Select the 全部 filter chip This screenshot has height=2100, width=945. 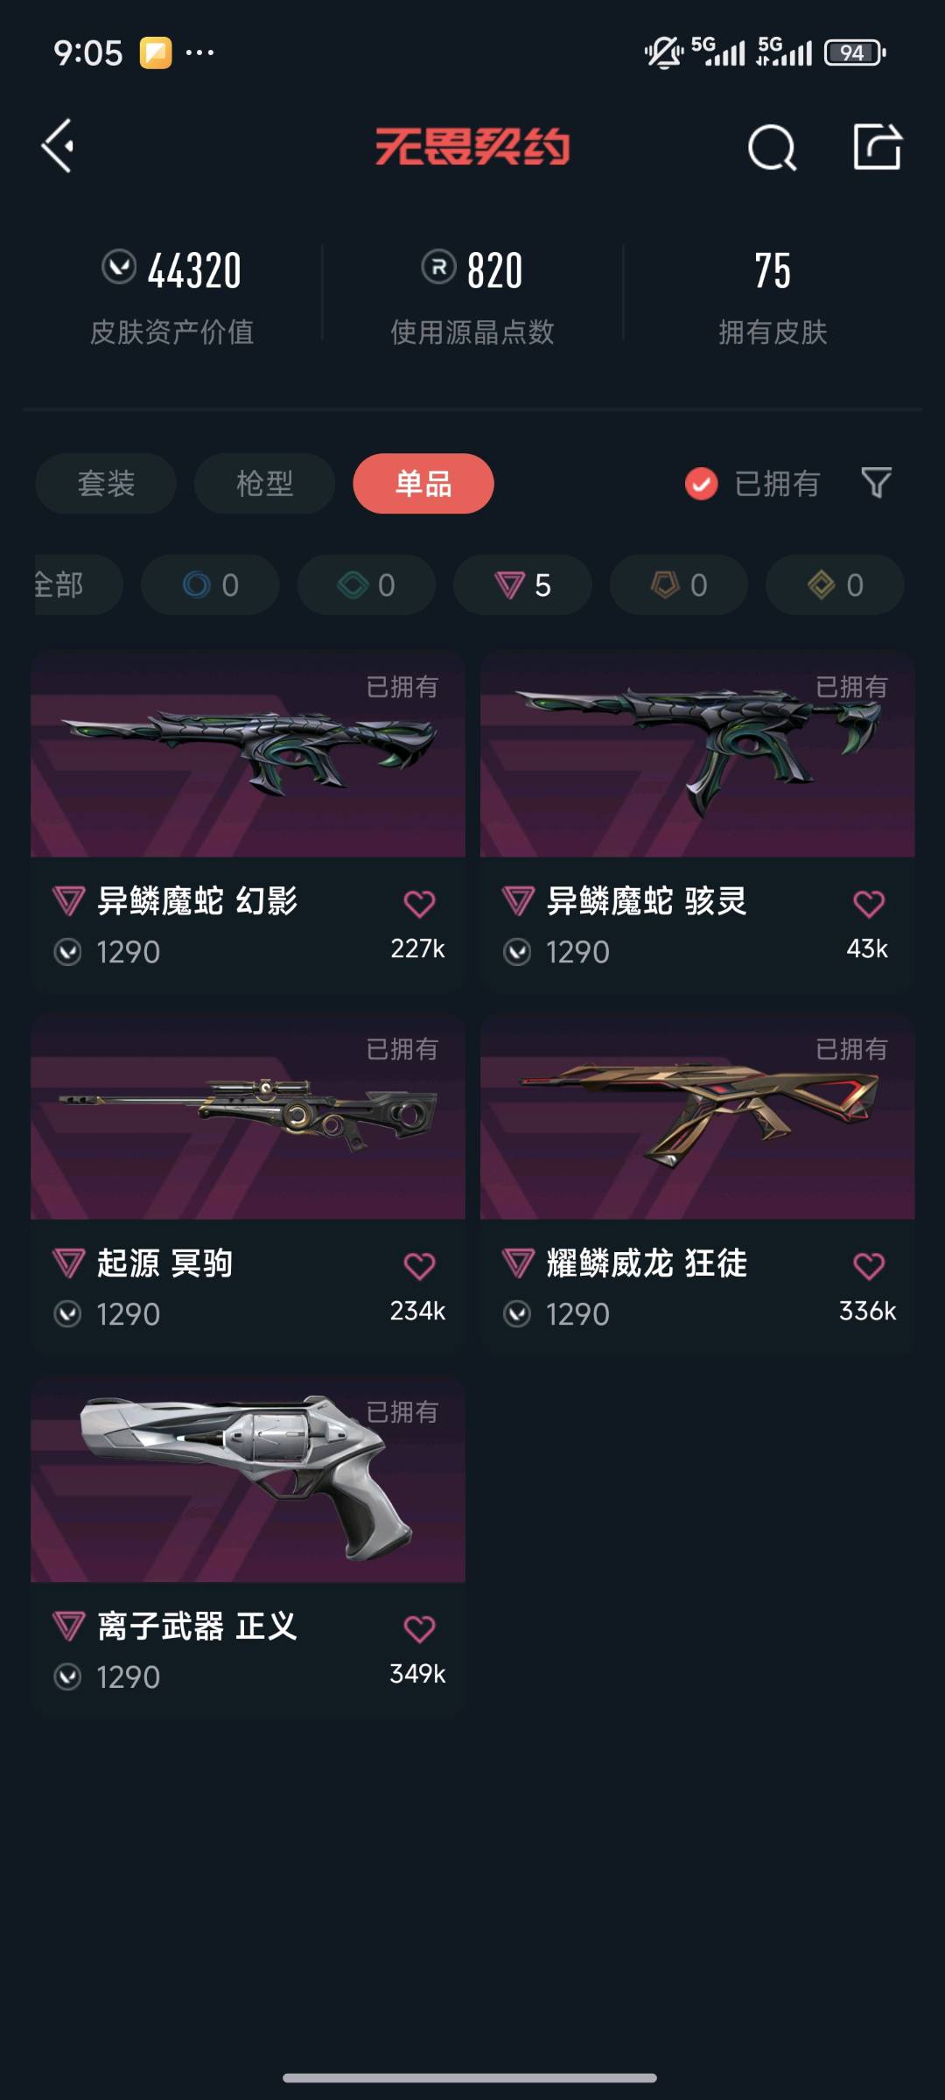click(77, 584)
